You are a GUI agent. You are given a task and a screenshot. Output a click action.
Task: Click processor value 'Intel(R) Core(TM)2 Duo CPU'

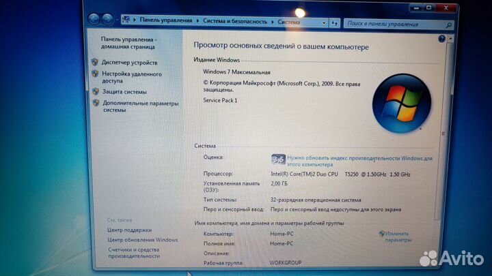click(x=304, y=174)
